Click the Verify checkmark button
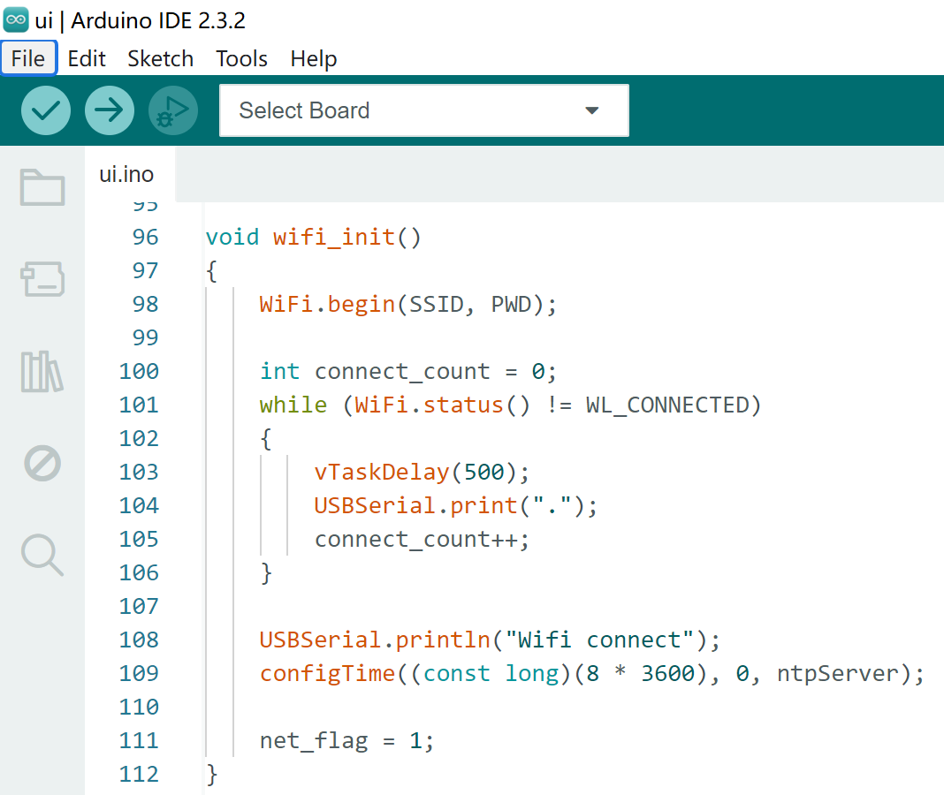The width and height of the screenshot is (944, 795). pyautogui.click(x=46, y=110)
